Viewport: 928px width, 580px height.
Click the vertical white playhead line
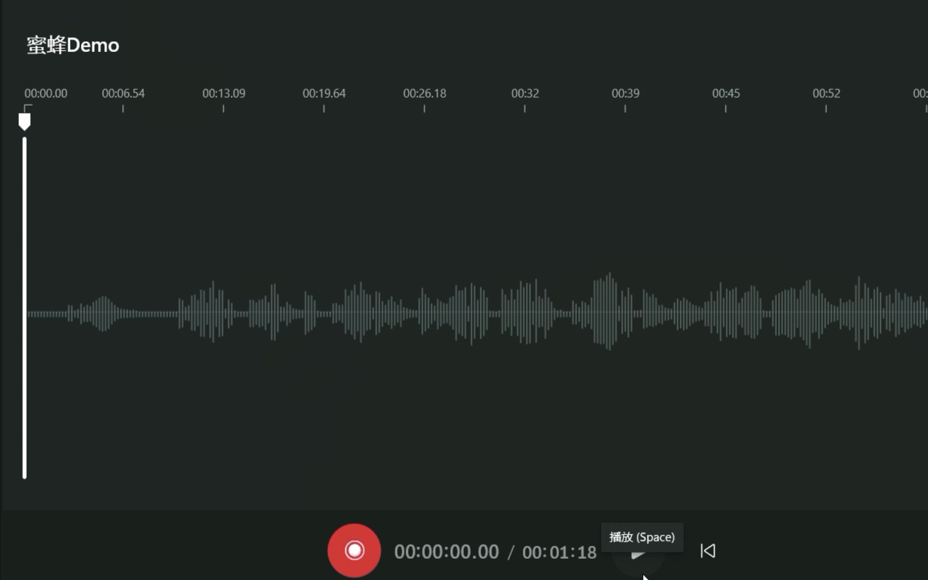(24, 308)
